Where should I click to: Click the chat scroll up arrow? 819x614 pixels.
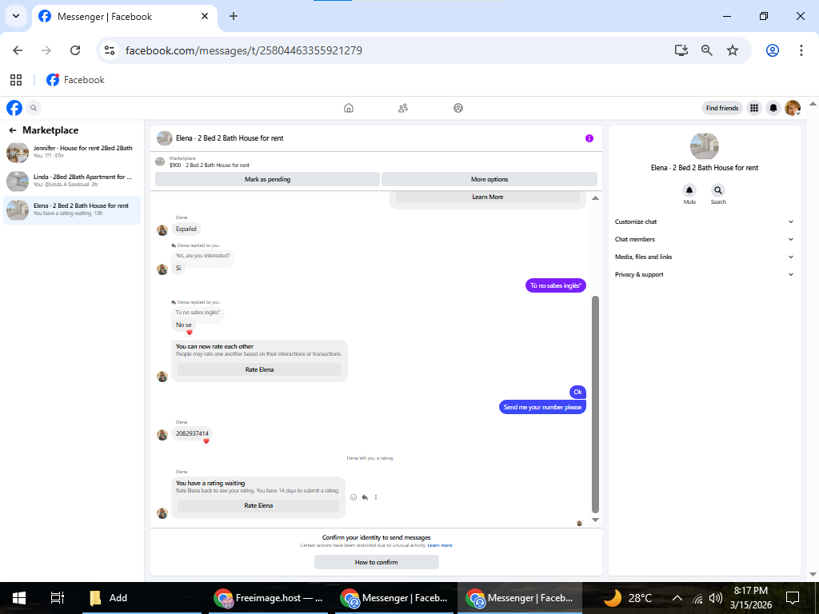point(595,198)
